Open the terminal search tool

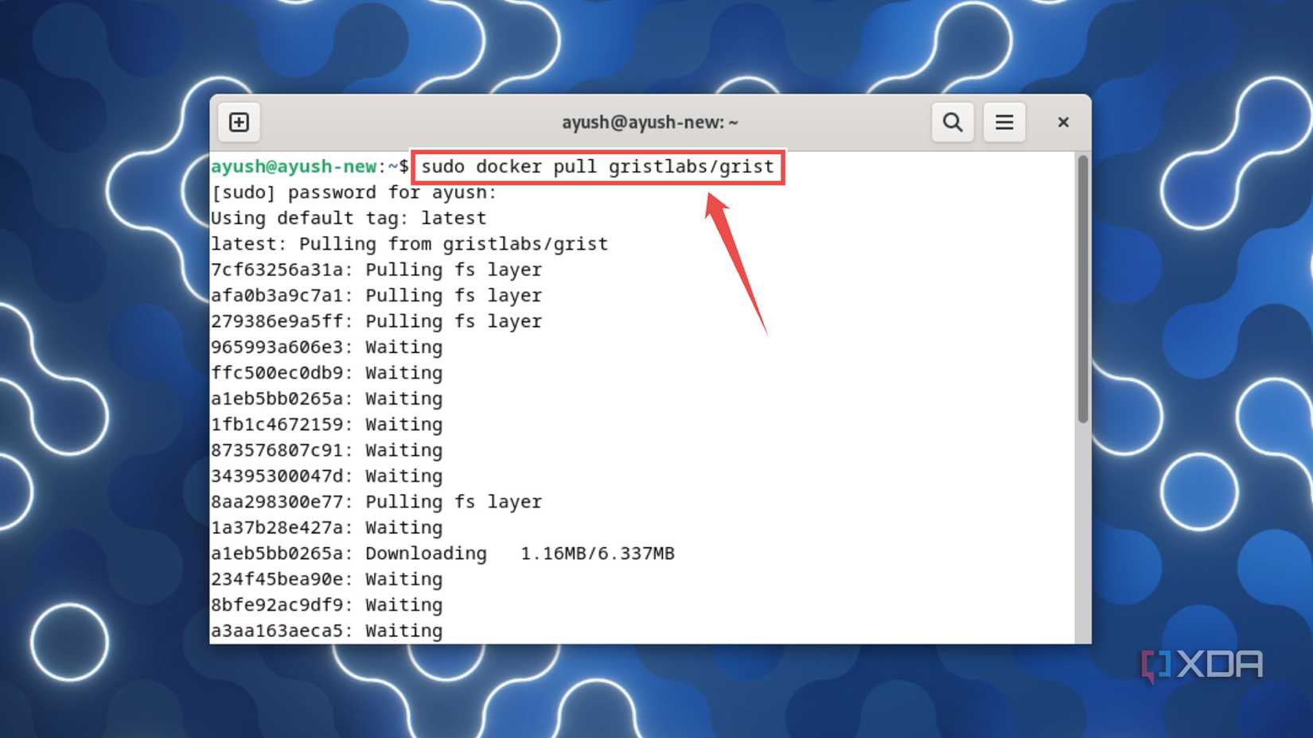(953, 122)
